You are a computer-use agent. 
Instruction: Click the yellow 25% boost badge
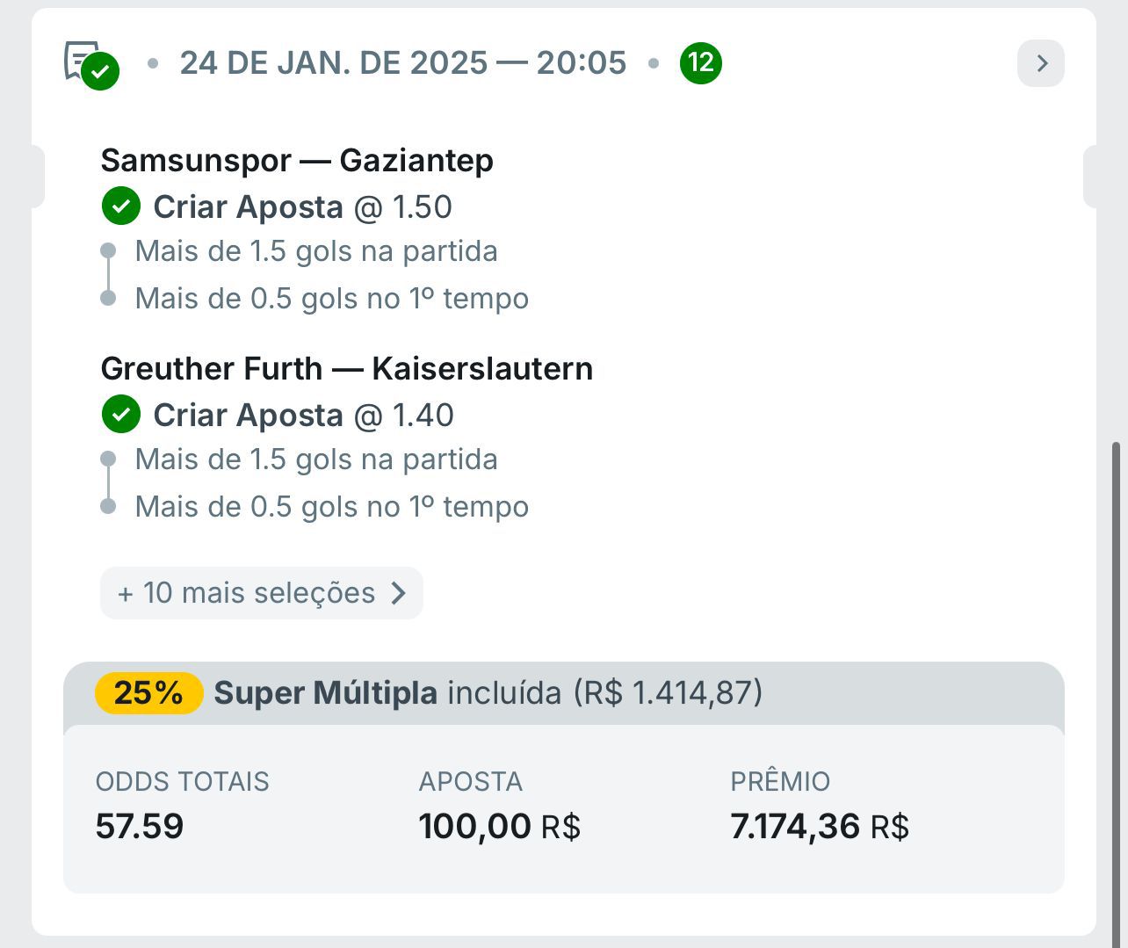(x=149, y=693)
